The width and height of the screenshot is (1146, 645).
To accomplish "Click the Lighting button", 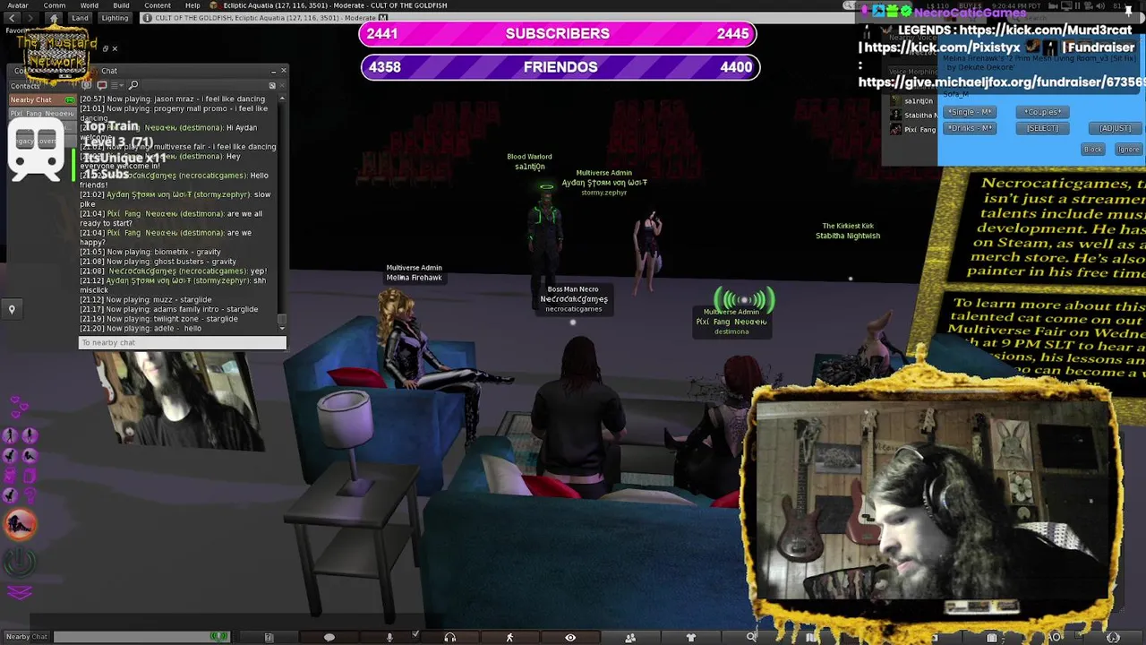I will pyautogui.click(x=115, y=18).
